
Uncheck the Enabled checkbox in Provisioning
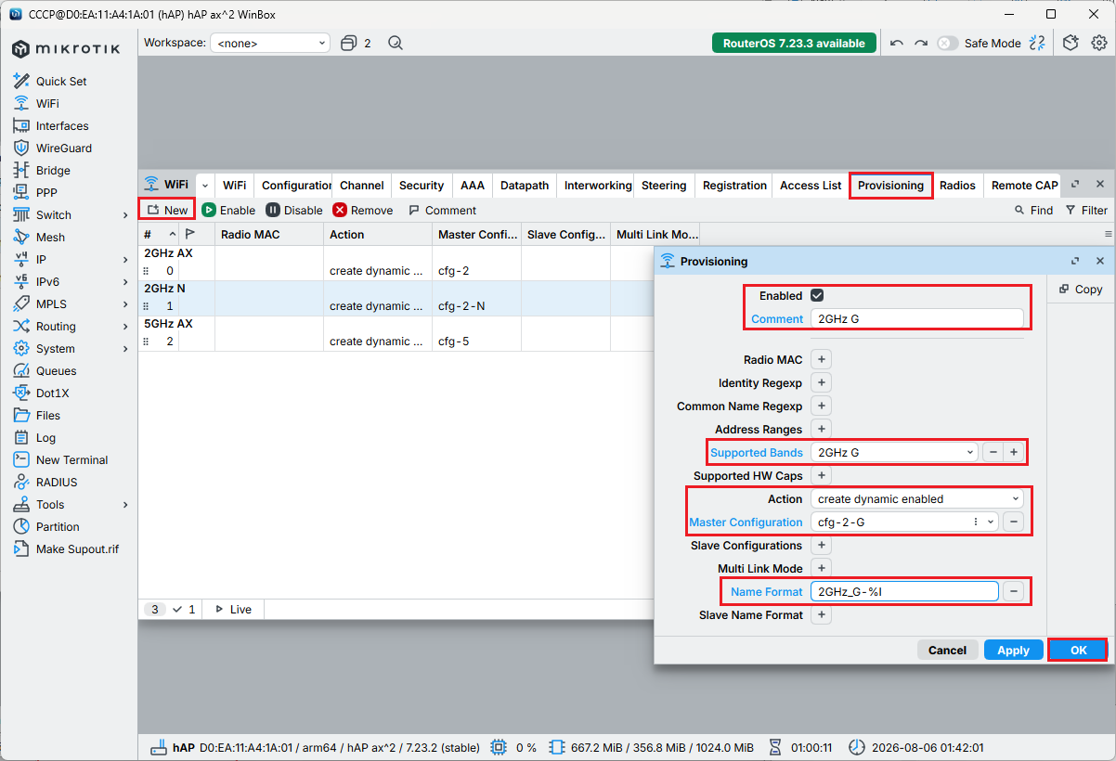(817, 295)
